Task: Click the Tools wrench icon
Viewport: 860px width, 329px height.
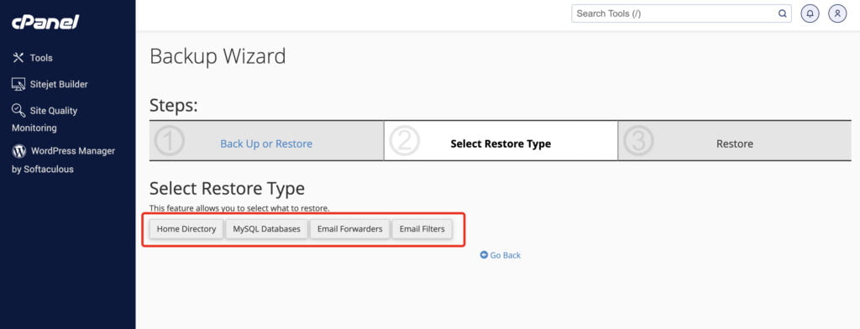Action: pyautogui.click(x=18, y=58)
